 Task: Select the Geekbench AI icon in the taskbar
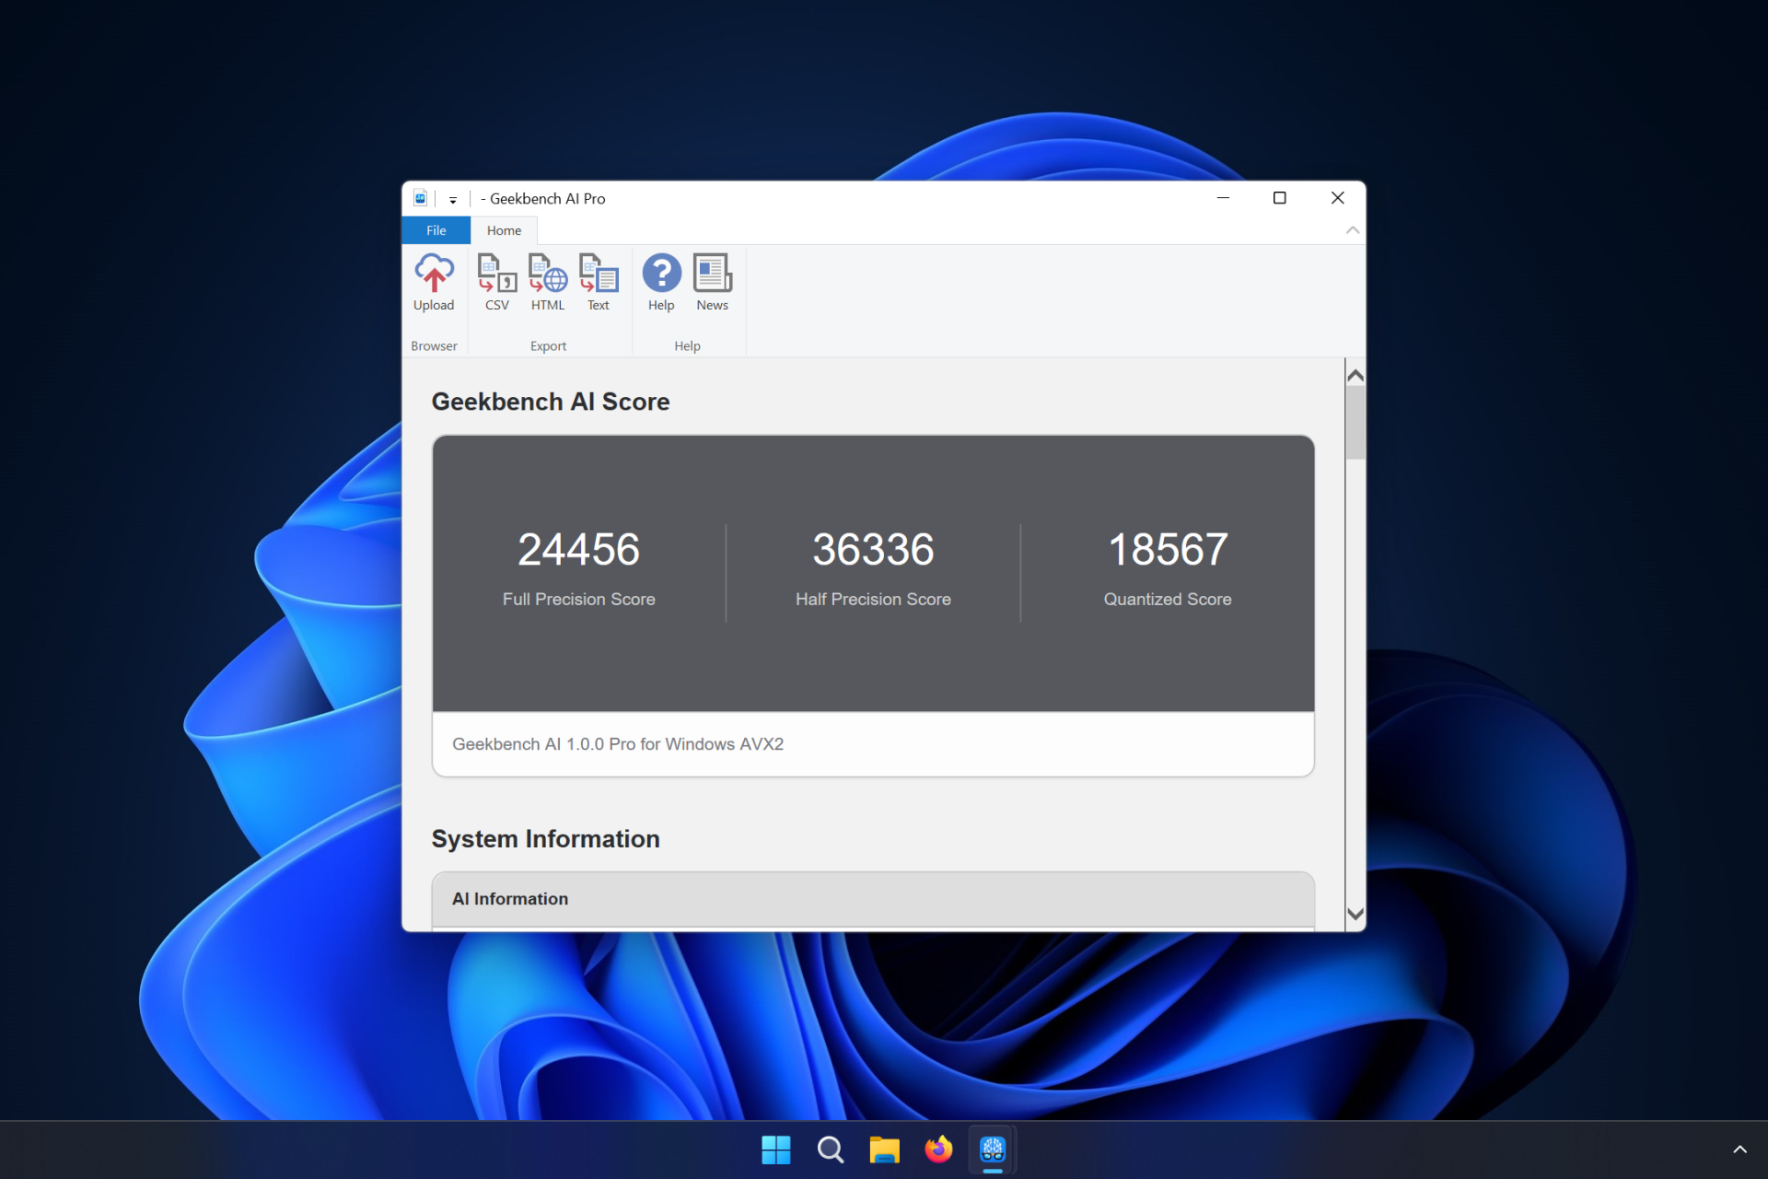[992, 1149]
